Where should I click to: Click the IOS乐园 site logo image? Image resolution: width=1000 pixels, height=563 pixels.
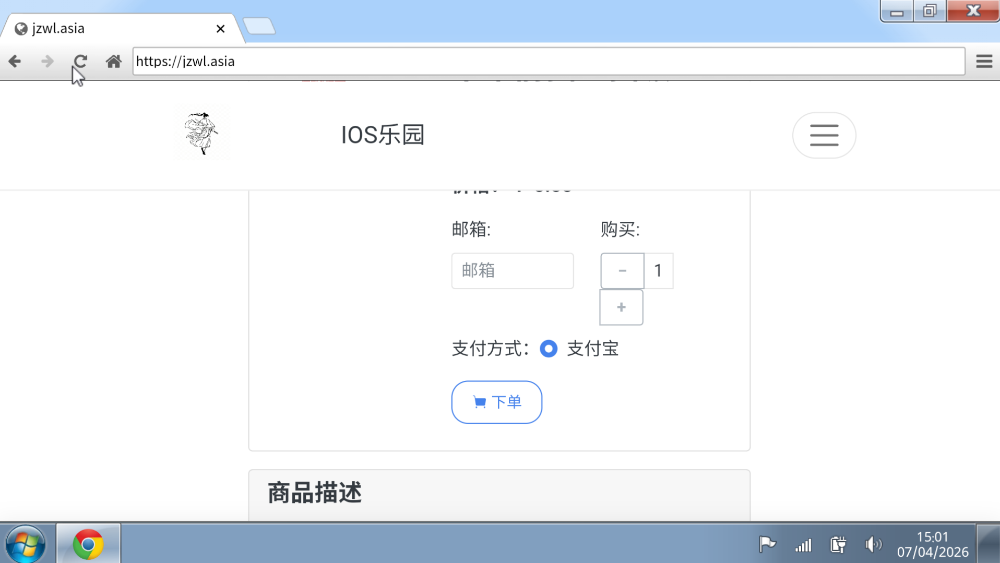(201, 134)
